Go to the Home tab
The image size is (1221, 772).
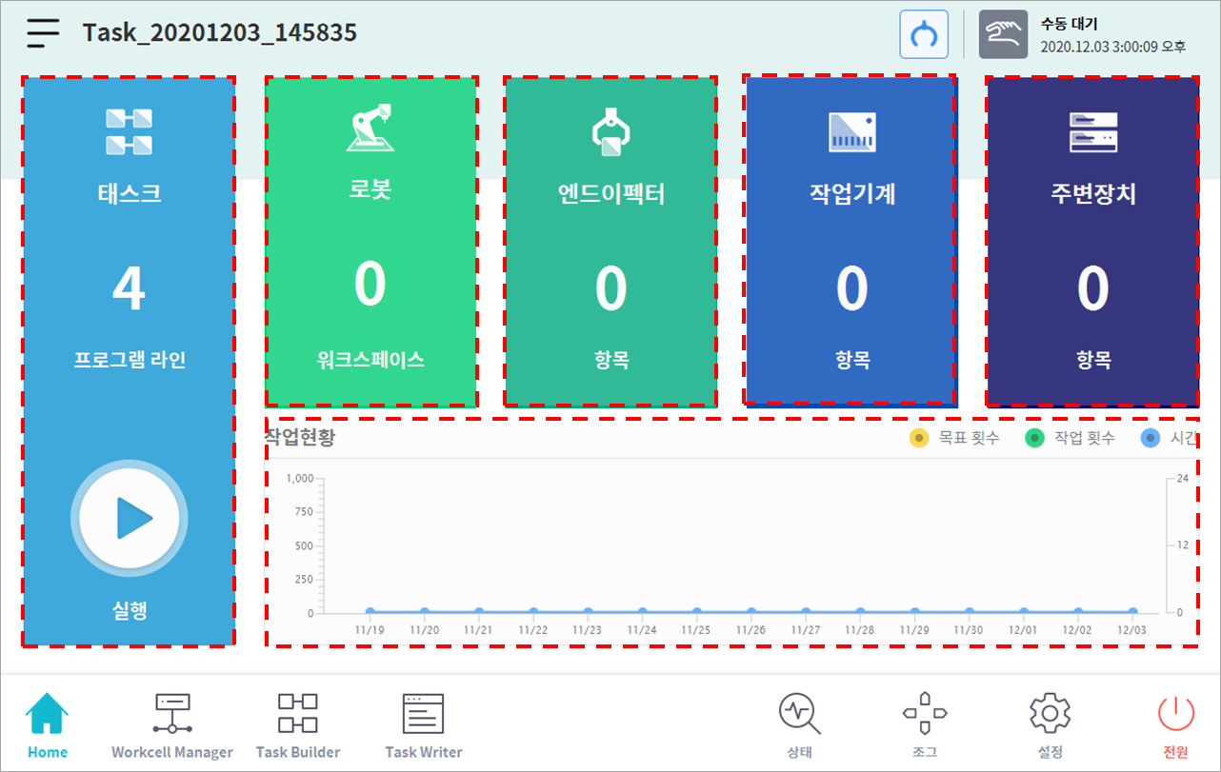[x=48, y=725]
